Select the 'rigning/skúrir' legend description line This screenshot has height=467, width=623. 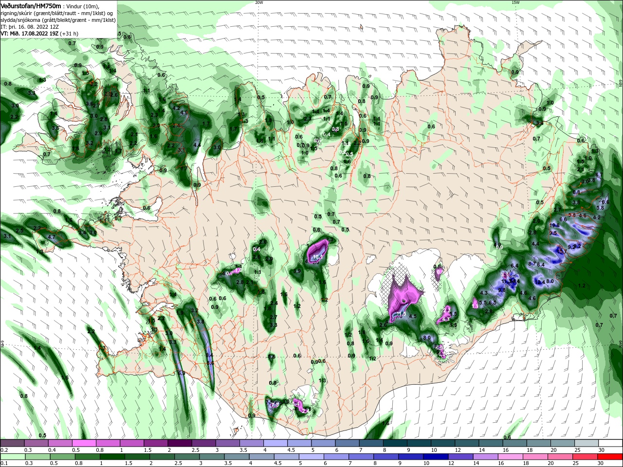coord(56,13)
